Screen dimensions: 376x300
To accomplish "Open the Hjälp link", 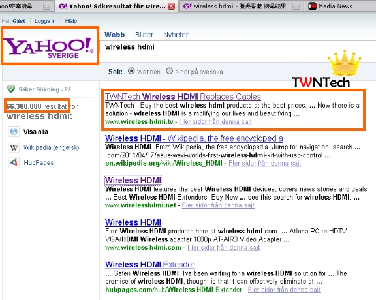I will coord(71,21).
